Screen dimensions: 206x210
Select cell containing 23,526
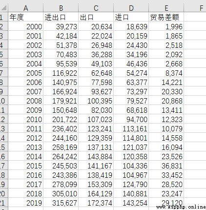point(166,156)
